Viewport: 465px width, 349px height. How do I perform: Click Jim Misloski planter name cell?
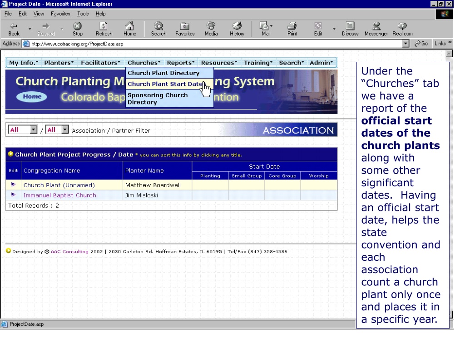[158, 195]
